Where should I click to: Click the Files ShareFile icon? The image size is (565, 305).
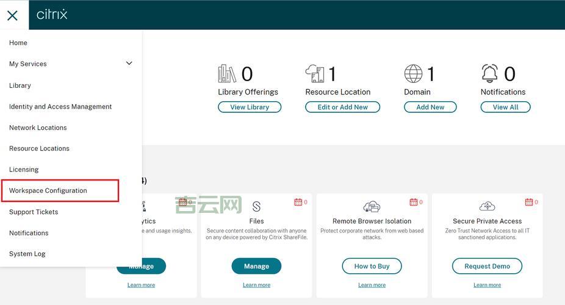[256, 206]
